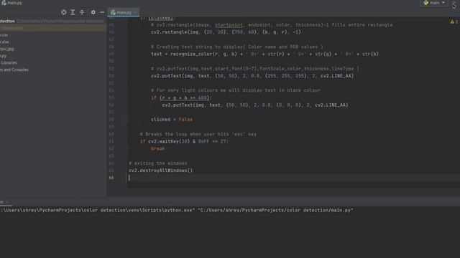The image size is (460, 258).
Task: Select the highlighted project tree row
Action: coord(53,28)
